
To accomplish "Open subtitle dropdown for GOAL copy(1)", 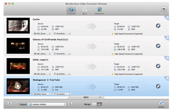I will coord(62,74).
